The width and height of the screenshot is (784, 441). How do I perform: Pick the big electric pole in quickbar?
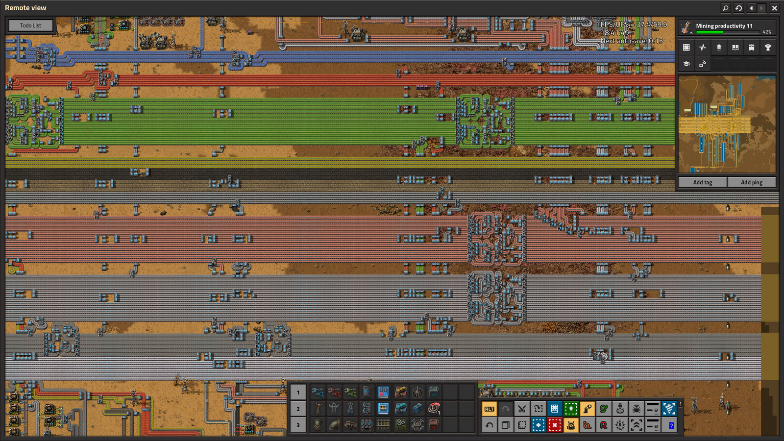tap(334, 409)
